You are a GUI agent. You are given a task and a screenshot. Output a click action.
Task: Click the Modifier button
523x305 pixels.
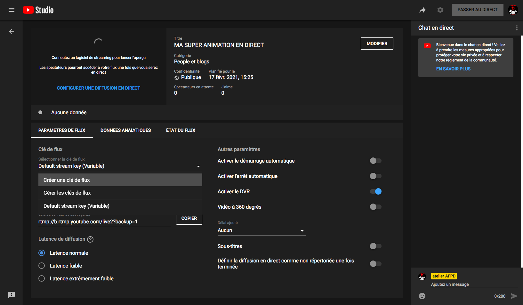pyautogui.click(x=377, y=44)
